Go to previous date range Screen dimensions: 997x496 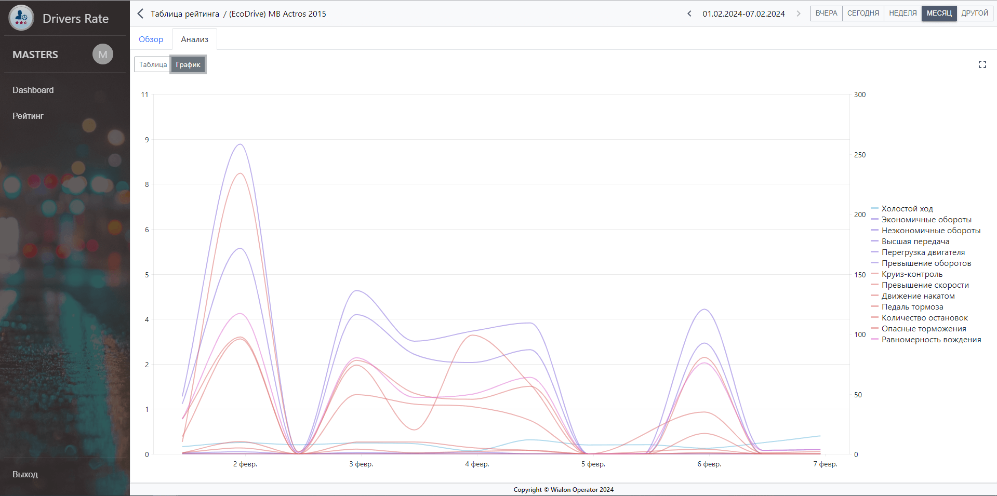pos(689,14)
